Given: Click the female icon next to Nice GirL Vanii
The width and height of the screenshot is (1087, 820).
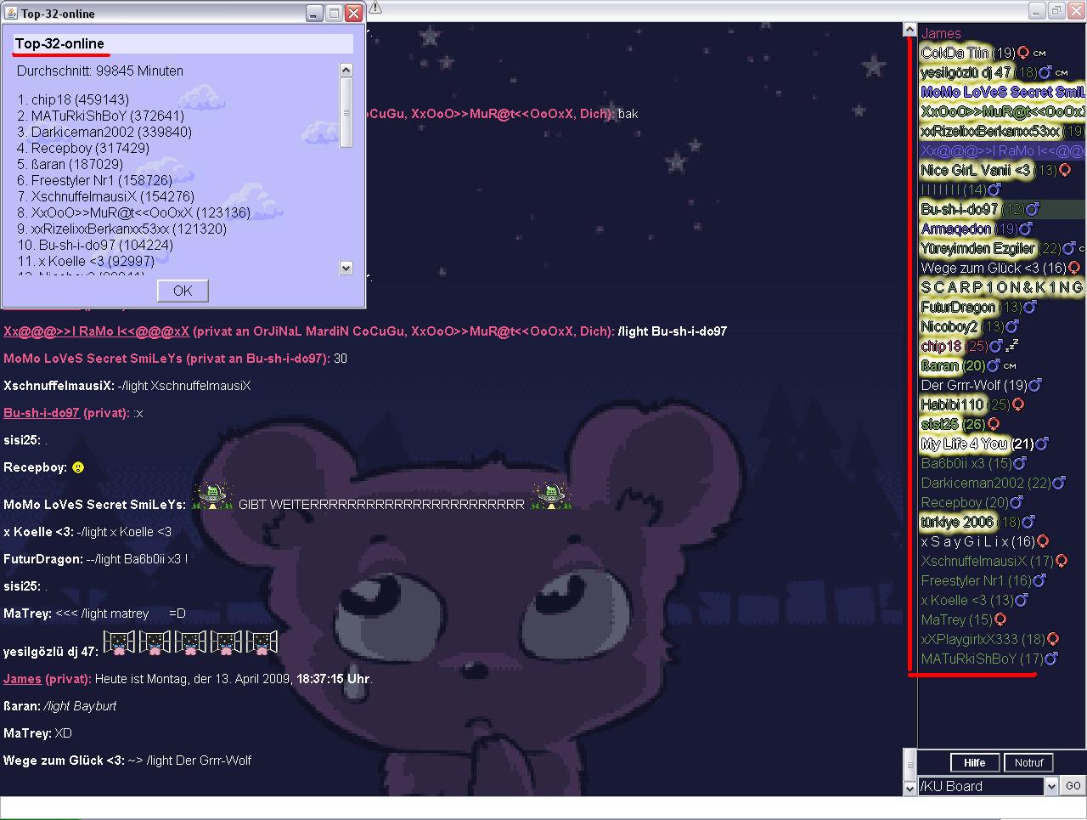Looking at the screenshot, I should (1065, 170).
